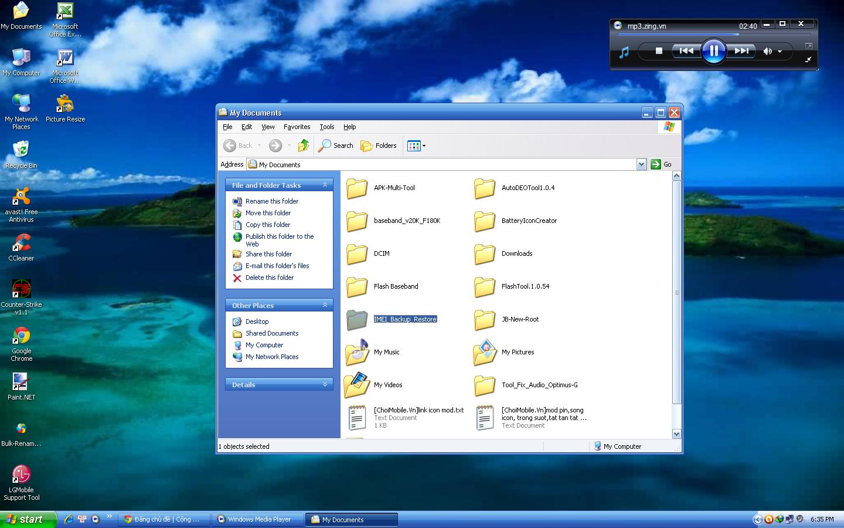Viewport: 844px width, 528px height.
Task: Click the Back button in Explorer
Action: coord(238,145)
